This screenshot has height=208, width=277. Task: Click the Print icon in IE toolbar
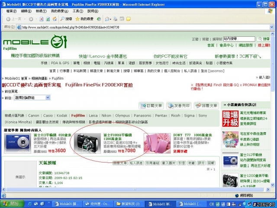point(116,19)
